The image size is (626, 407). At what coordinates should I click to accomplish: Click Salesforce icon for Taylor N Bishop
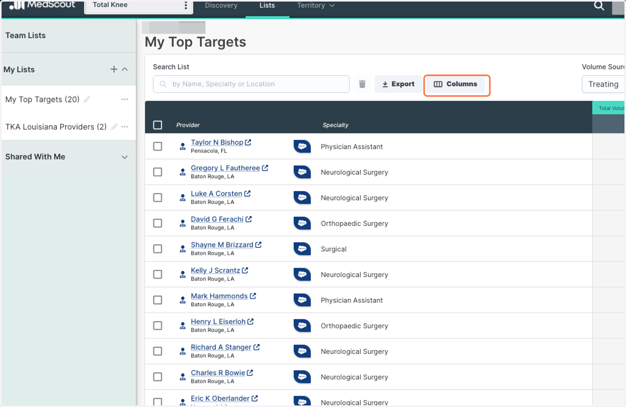tap(302, 147)
